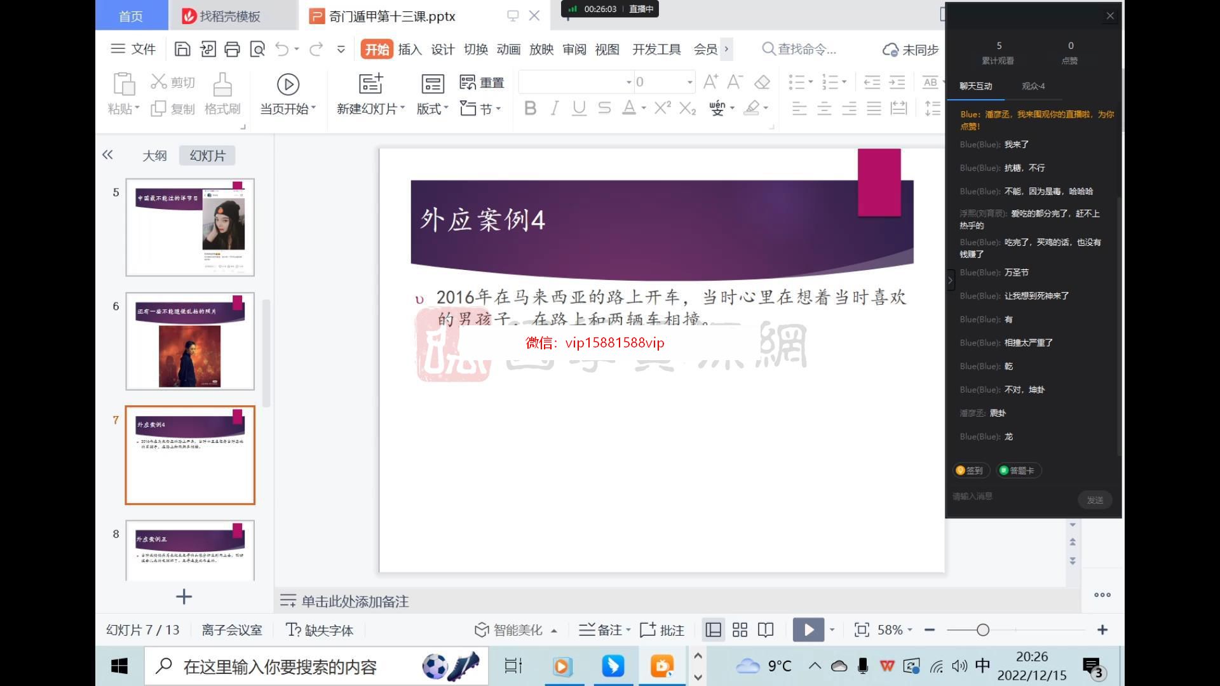Select slide 6 thumbnail
Screen dimensions: 1220x686
tap(190, 341)
